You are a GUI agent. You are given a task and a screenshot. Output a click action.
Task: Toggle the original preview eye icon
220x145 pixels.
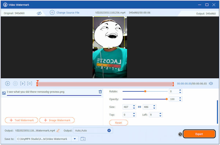click(x=39, y=13)
